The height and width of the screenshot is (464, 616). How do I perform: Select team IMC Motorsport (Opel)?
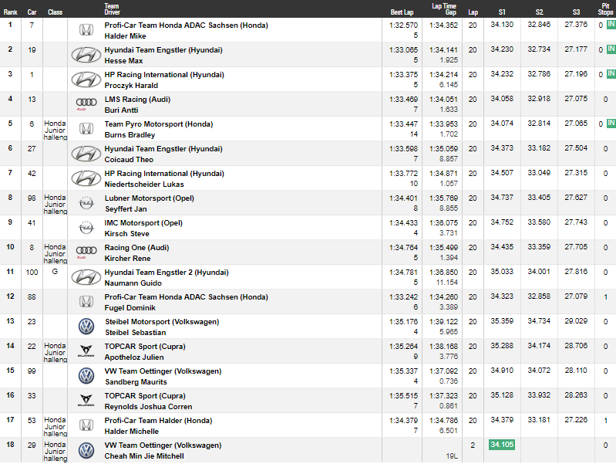pos(143,223)
